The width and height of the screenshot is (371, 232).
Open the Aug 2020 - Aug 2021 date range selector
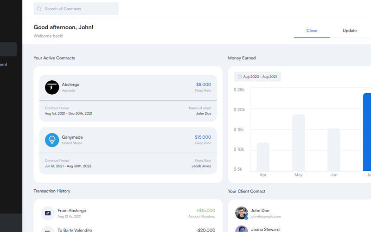(257, 77)
